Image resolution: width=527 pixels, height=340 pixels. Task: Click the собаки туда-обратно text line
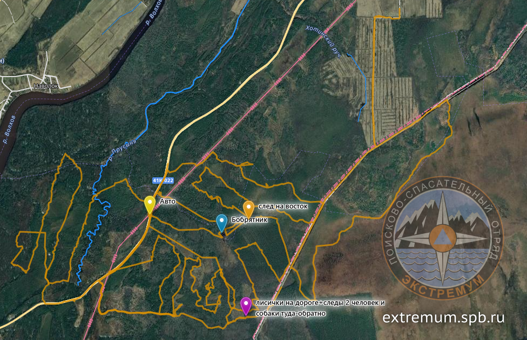tap(290, 314)
